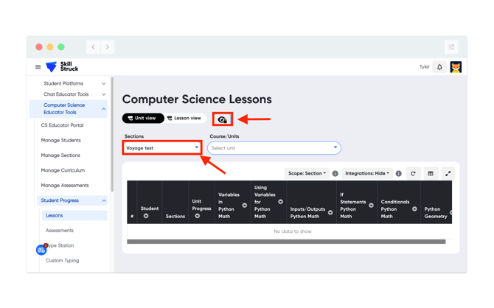This screenshot has width=494, height=308.
Task: Switch to Unit view
Action: [x=143, y=118]
